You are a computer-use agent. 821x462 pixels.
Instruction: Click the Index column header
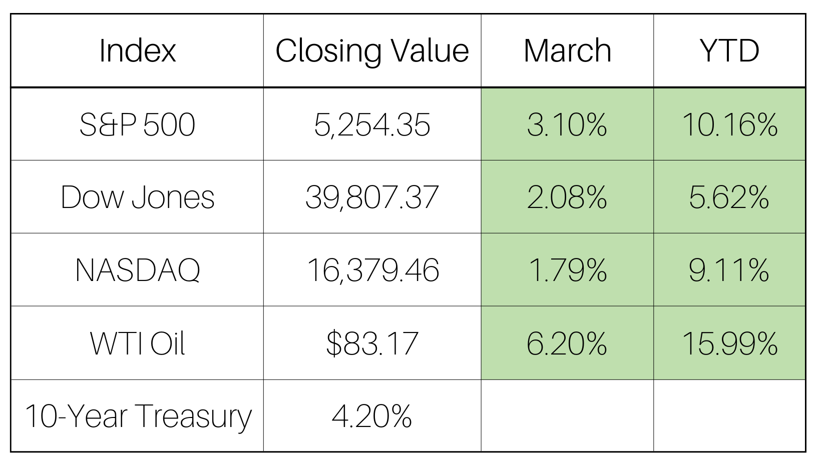pos(137,50)
